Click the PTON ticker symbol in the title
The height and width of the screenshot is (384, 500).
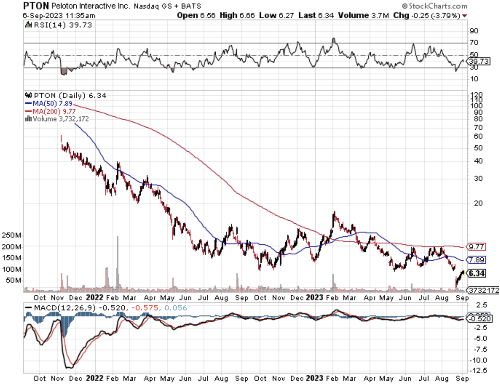[36, 6]
